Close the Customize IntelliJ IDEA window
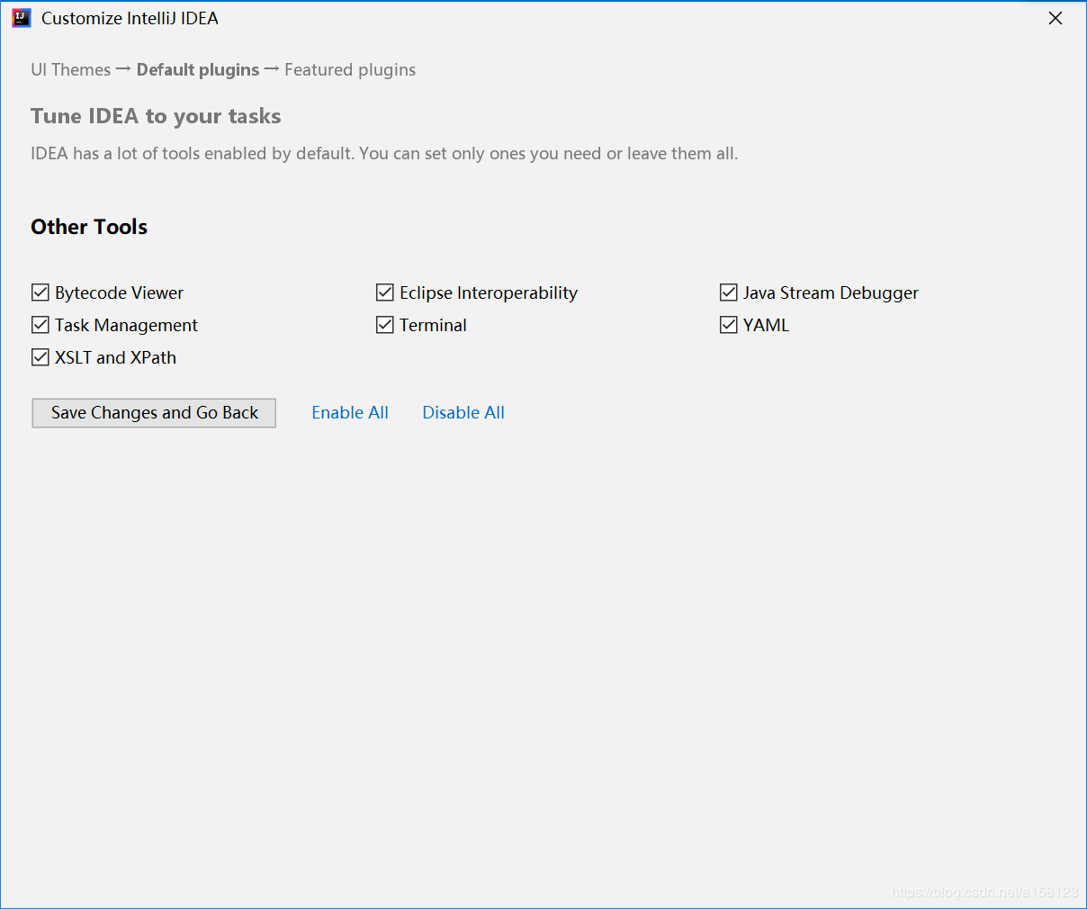Viewport: 1087px width, 909px height. (x=1056, y=18)
